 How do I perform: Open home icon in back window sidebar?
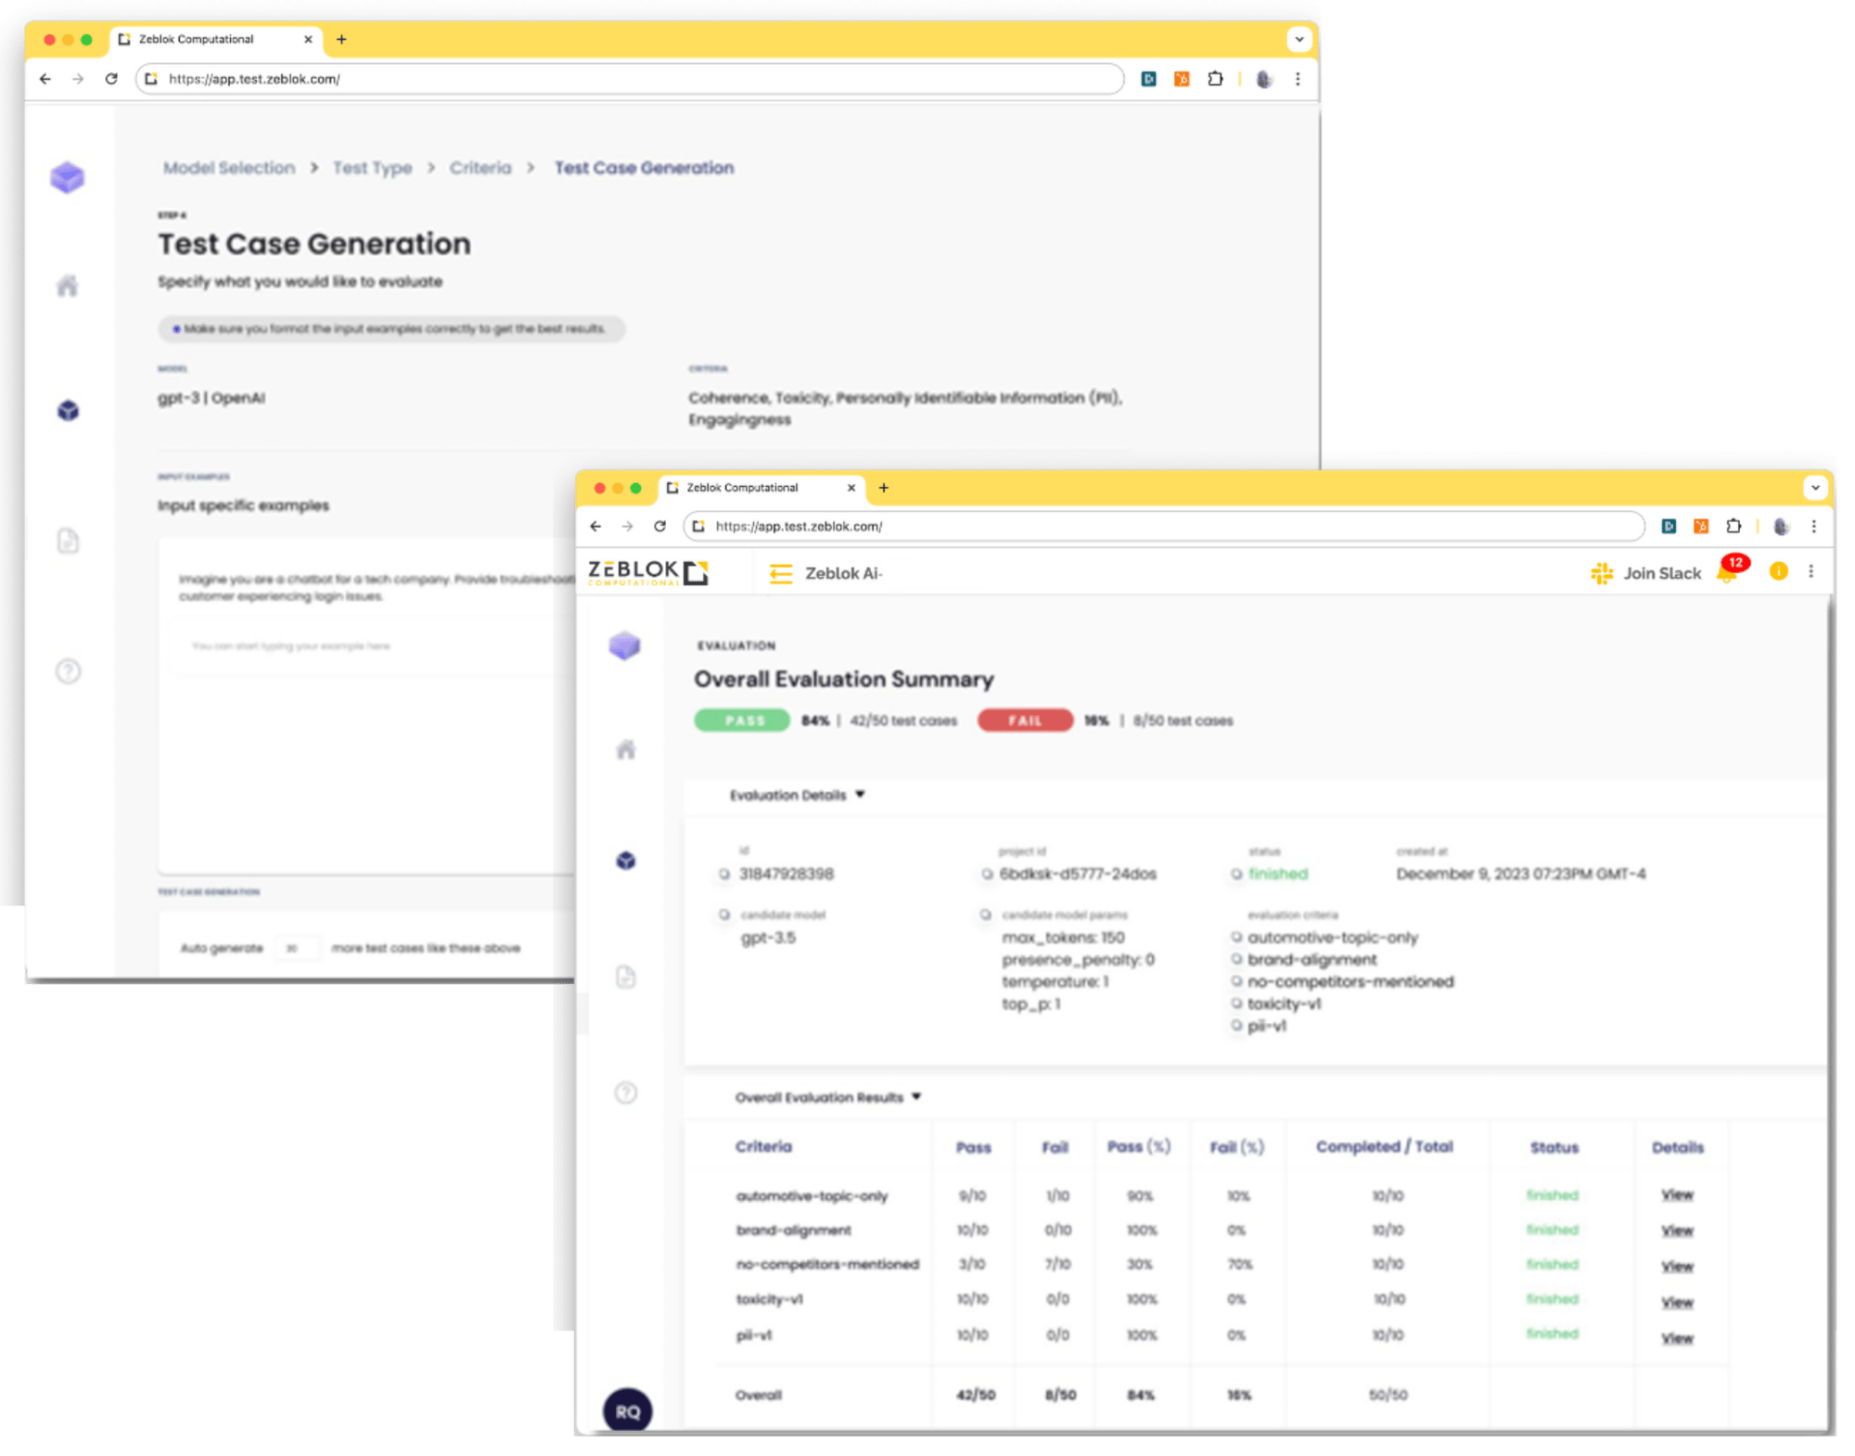(x=67, y=286)
